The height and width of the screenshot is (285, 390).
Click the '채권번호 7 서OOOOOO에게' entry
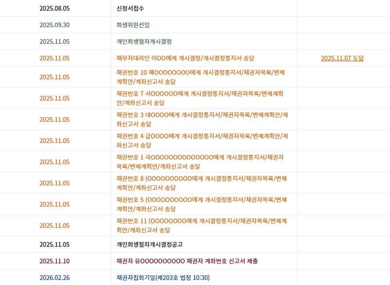pyautogui.click(x=200, y=98)
